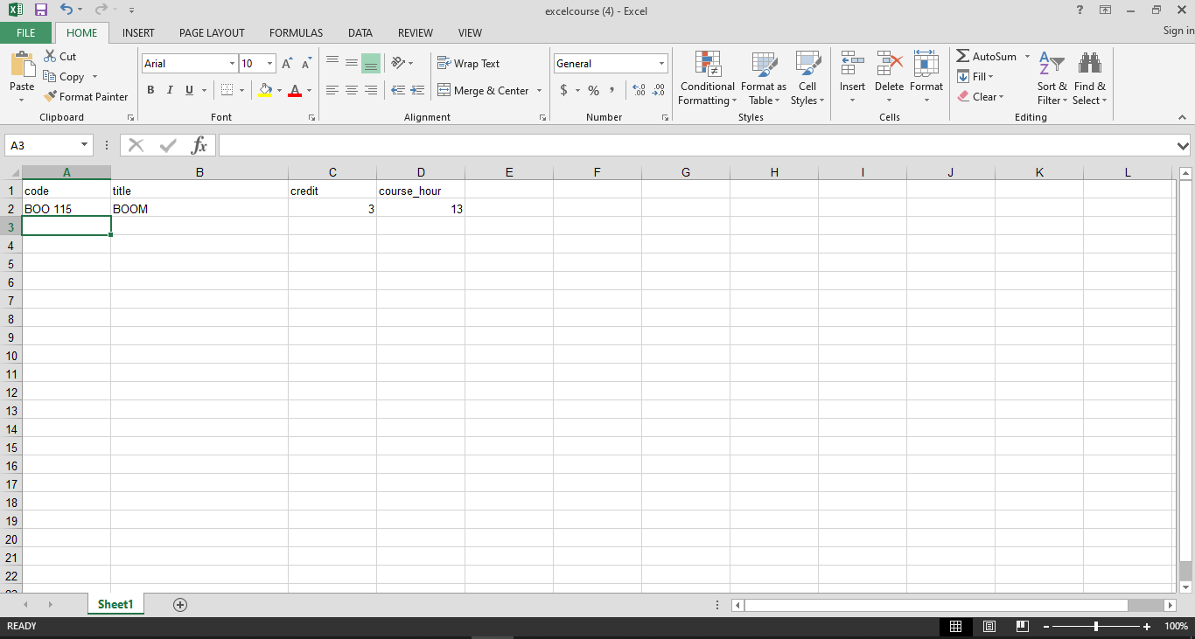Click the Save icon in quick access toolbar
The width and height of the screenshot is (1195, 639).
coord(40,10)
